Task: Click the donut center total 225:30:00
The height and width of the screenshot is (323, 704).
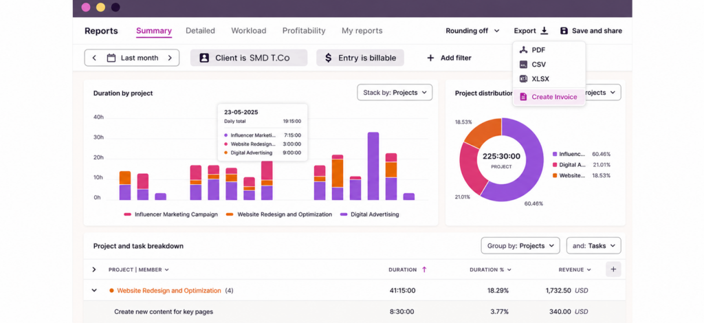Action: (501, 156)
